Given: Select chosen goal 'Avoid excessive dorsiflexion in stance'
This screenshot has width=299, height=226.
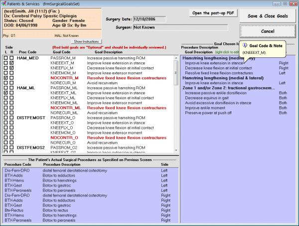Looking at the screenshot, I should pos(218,103).
